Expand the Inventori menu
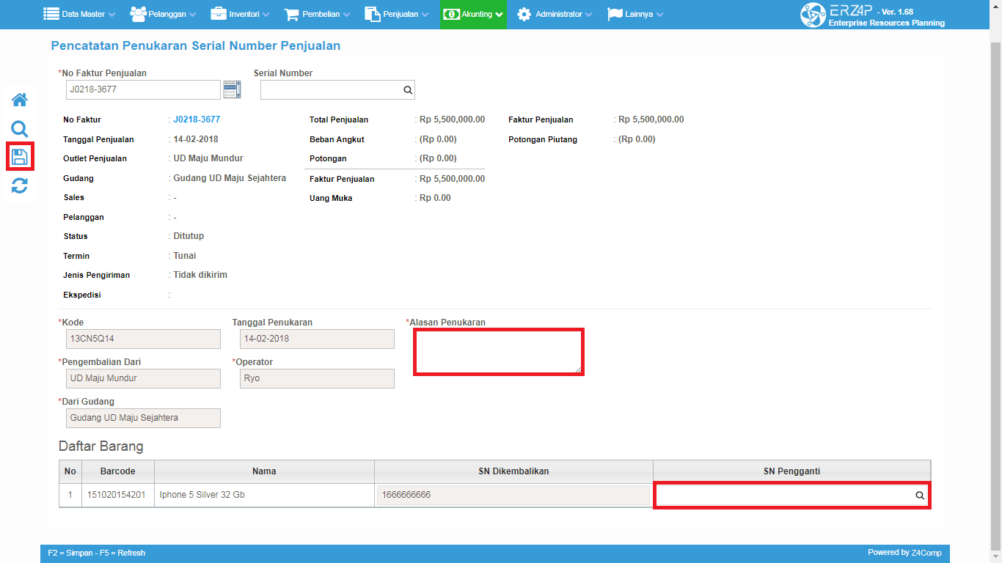The height and width of the screenshot is (563, 1002). coord(240,15)
